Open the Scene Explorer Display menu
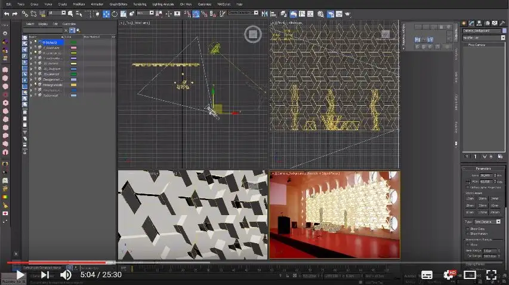This screenshot has height=285, width=509. (43, 24)
